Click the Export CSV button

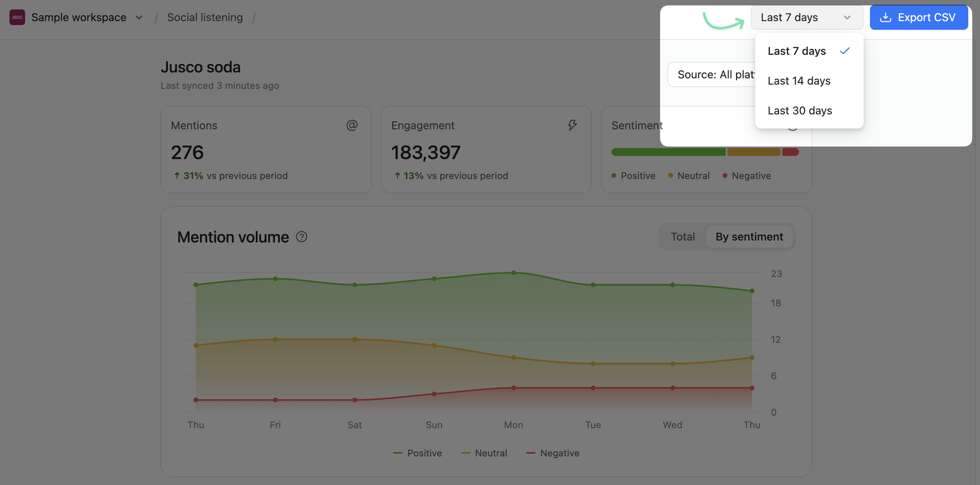click(x=919, y=18)
